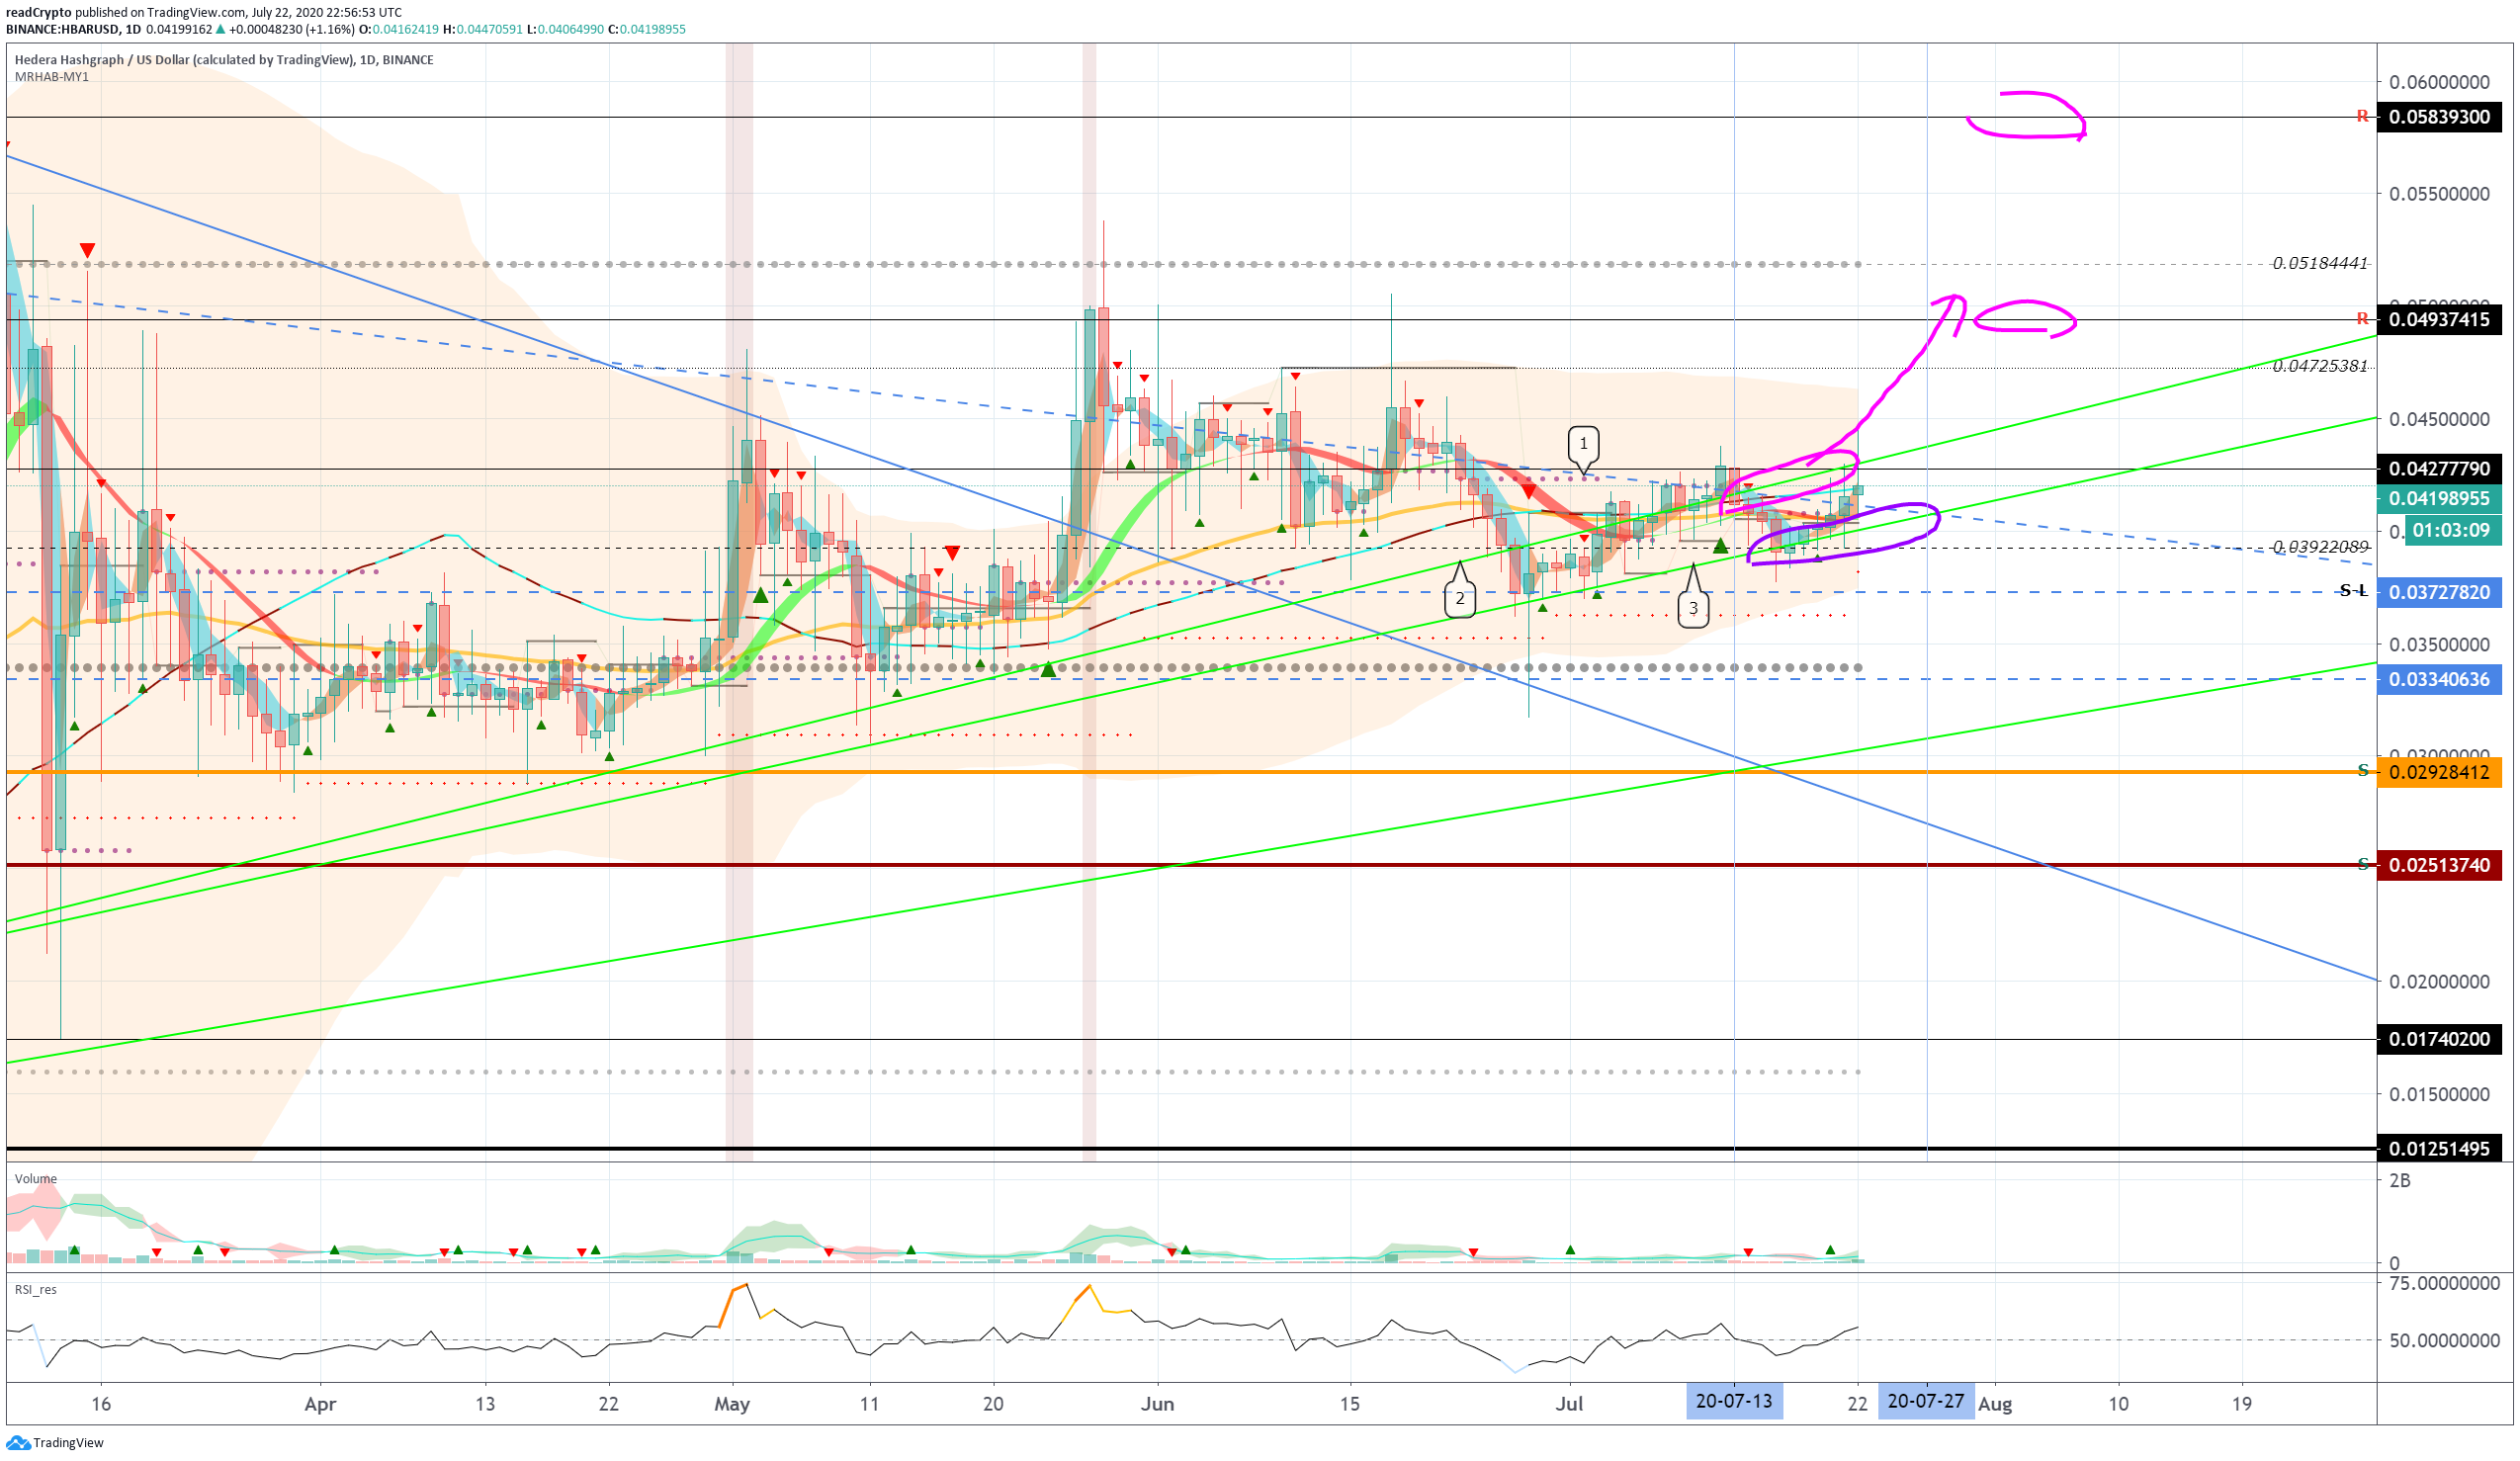
Task: Click the Jul label on time axis
Action: (1569, 1405)
